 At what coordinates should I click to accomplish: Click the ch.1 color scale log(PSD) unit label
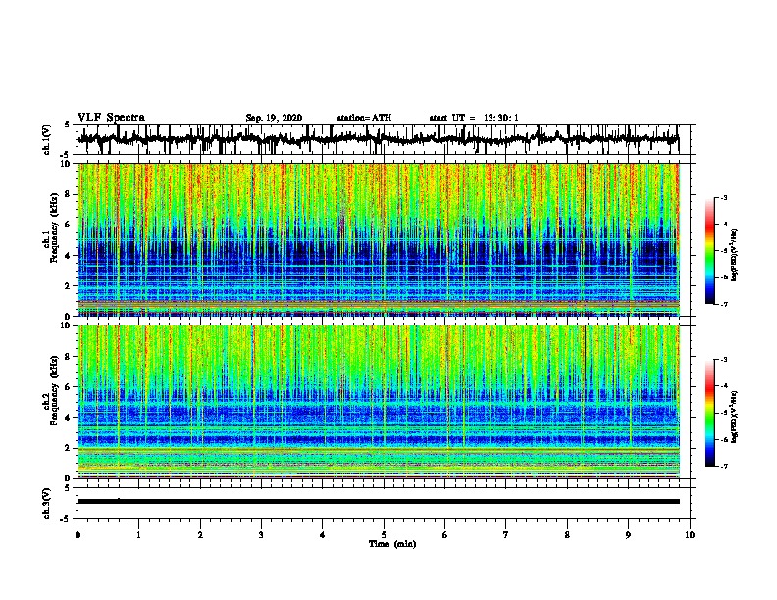pos(735,256)
